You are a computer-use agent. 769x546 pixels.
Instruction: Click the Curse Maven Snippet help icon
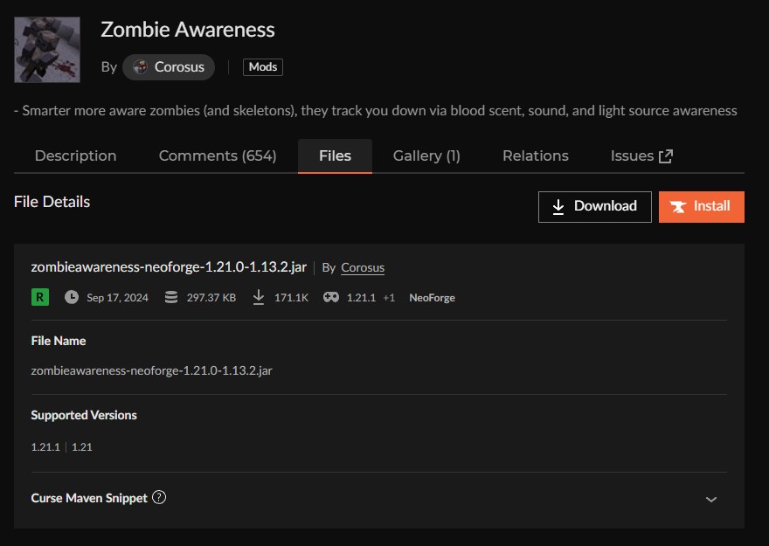click(x=159, y=497)
